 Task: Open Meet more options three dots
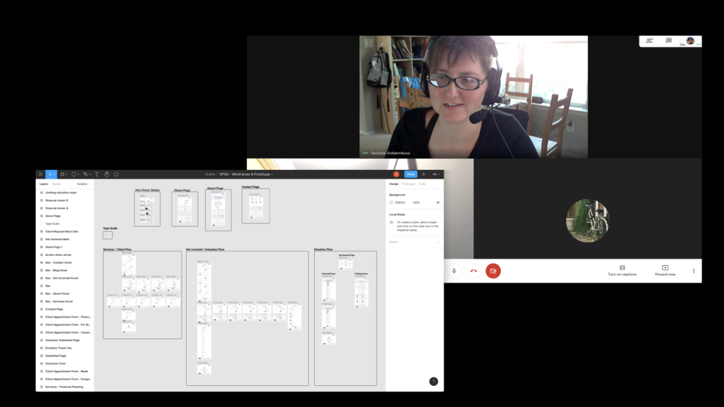[x=694, y=271]
